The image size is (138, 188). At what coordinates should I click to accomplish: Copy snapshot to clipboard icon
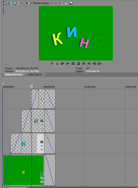coord(65,3)
